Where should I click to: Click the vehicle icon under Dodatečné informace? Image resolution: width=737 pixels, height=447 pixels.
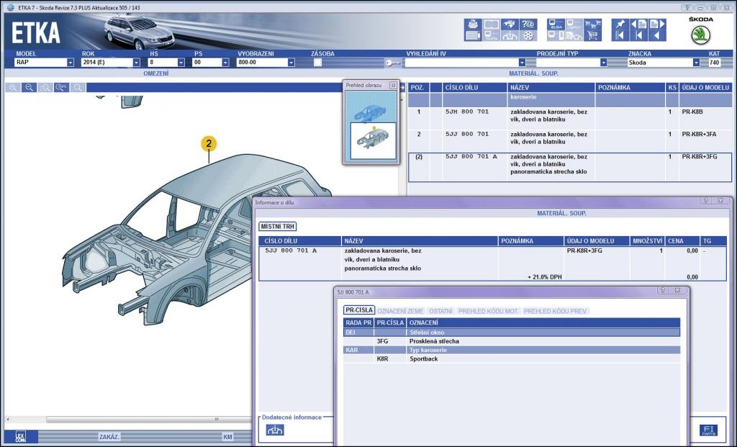(x=275, y=430)
